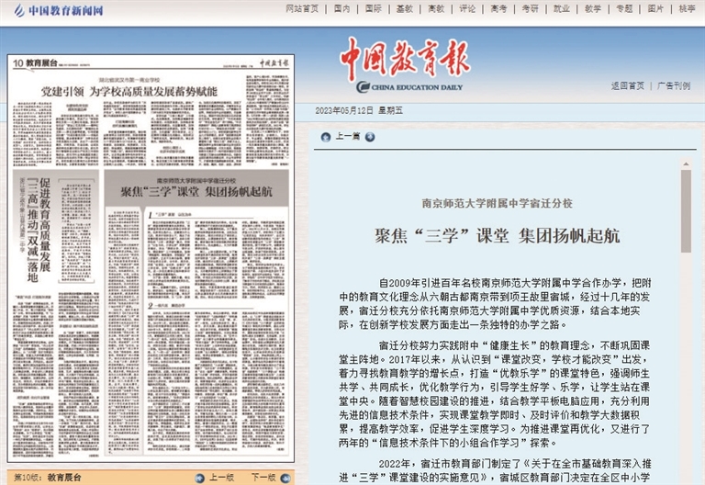Open the 评论 nav item
Viewport: 705px width, 485px height.
[x=467, y=9]
